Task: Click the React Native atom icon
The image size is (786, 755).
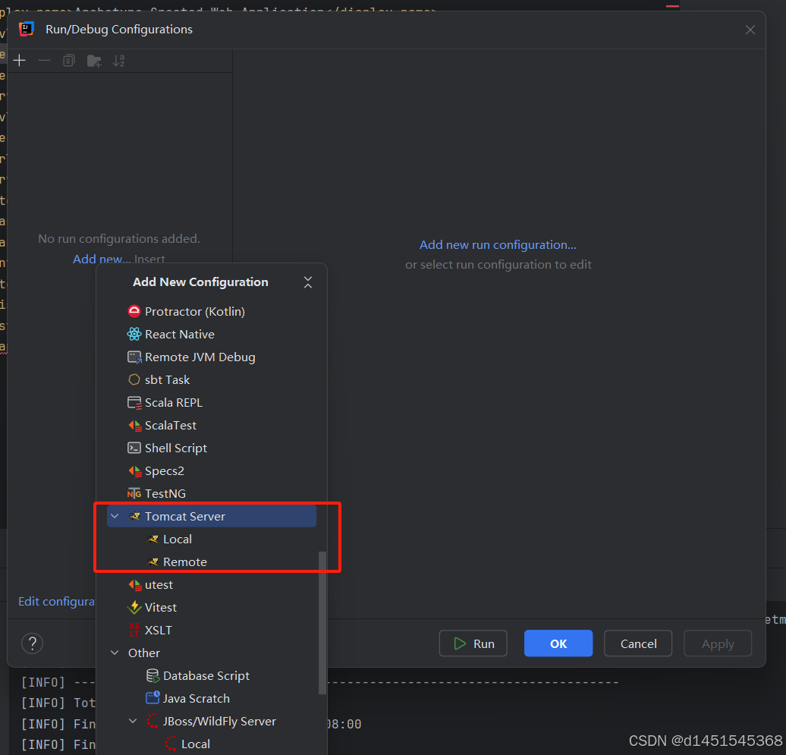Action: (134, 335)
